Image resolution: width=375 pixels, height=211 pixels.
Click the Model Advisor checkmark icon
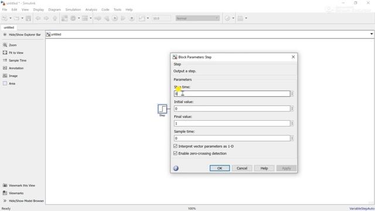pyautogui.click(x=227, y=18)
